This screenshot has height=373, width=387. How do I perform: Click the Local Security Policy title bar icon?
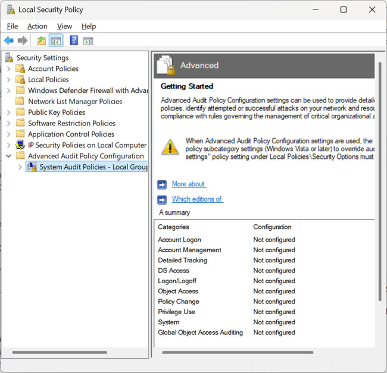point(11,10)
